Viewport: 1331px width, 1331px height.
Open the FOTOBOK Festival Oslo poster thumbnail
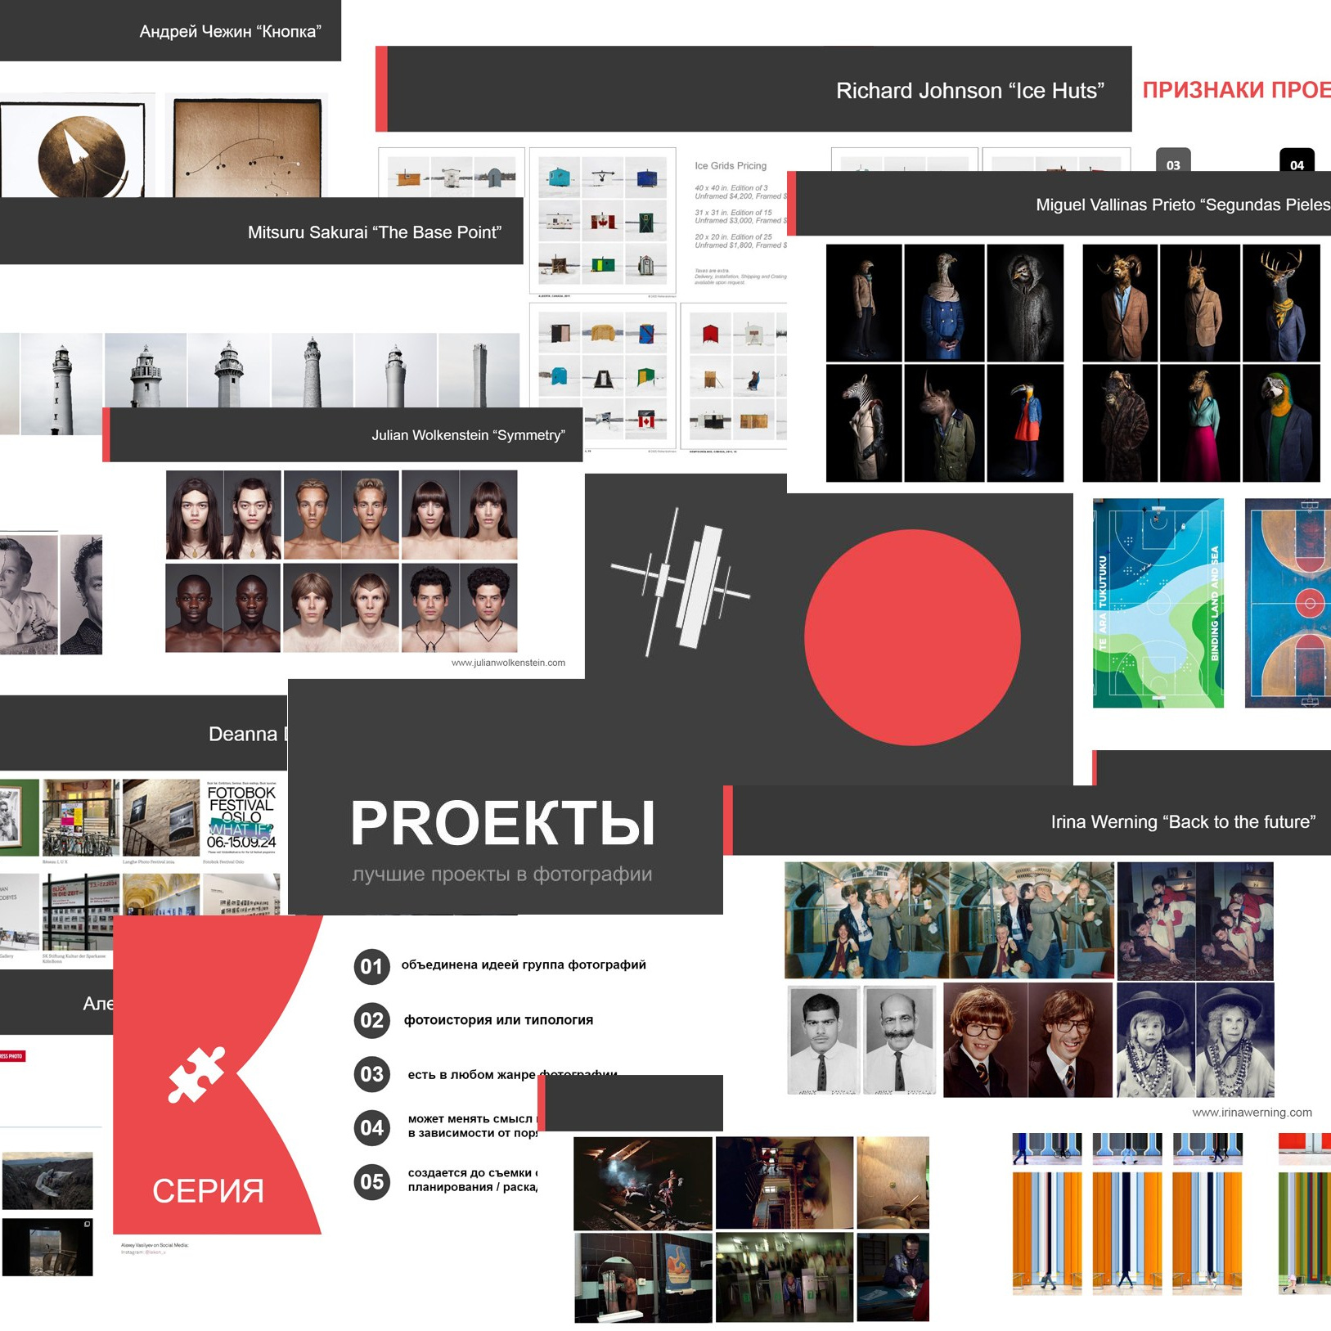click(241, 816)
